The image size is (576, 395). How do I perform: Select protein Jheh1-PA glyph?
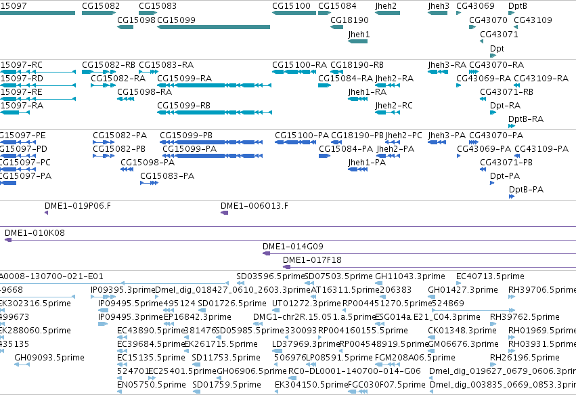(x=358, y=169)
